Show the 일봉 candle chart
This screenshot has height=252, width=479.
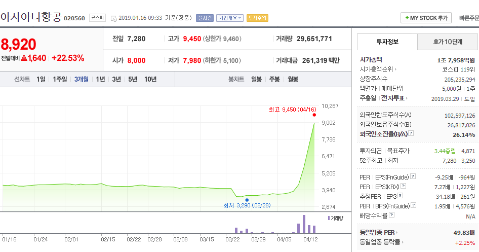point(256,80)
